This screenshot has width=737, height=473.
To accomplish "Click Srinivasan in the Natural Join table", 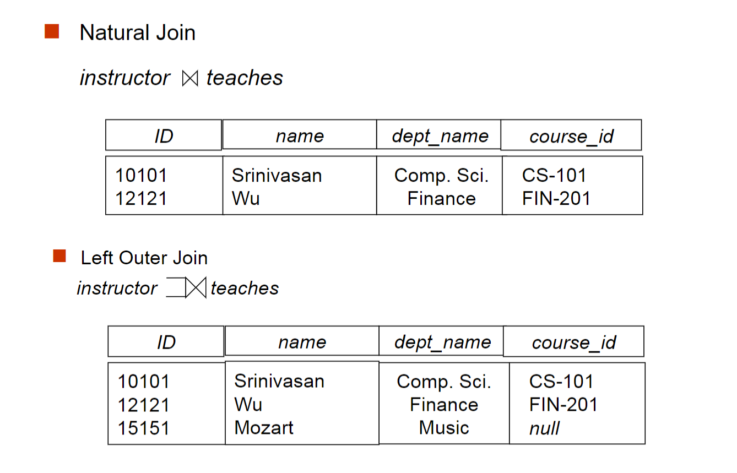I will [277, 176].
